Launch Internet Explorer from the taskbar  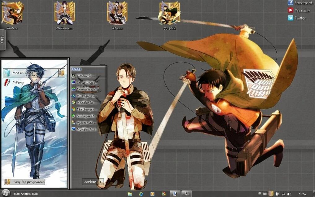pyautogui.click(x=142, y=193)
